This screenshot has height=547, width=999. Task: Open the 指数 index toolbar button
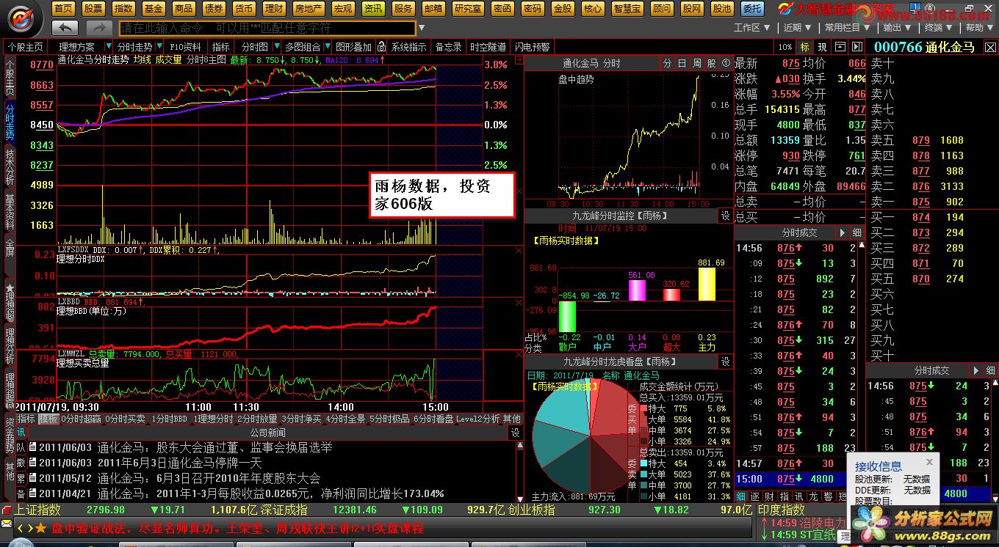click(123, 8)
